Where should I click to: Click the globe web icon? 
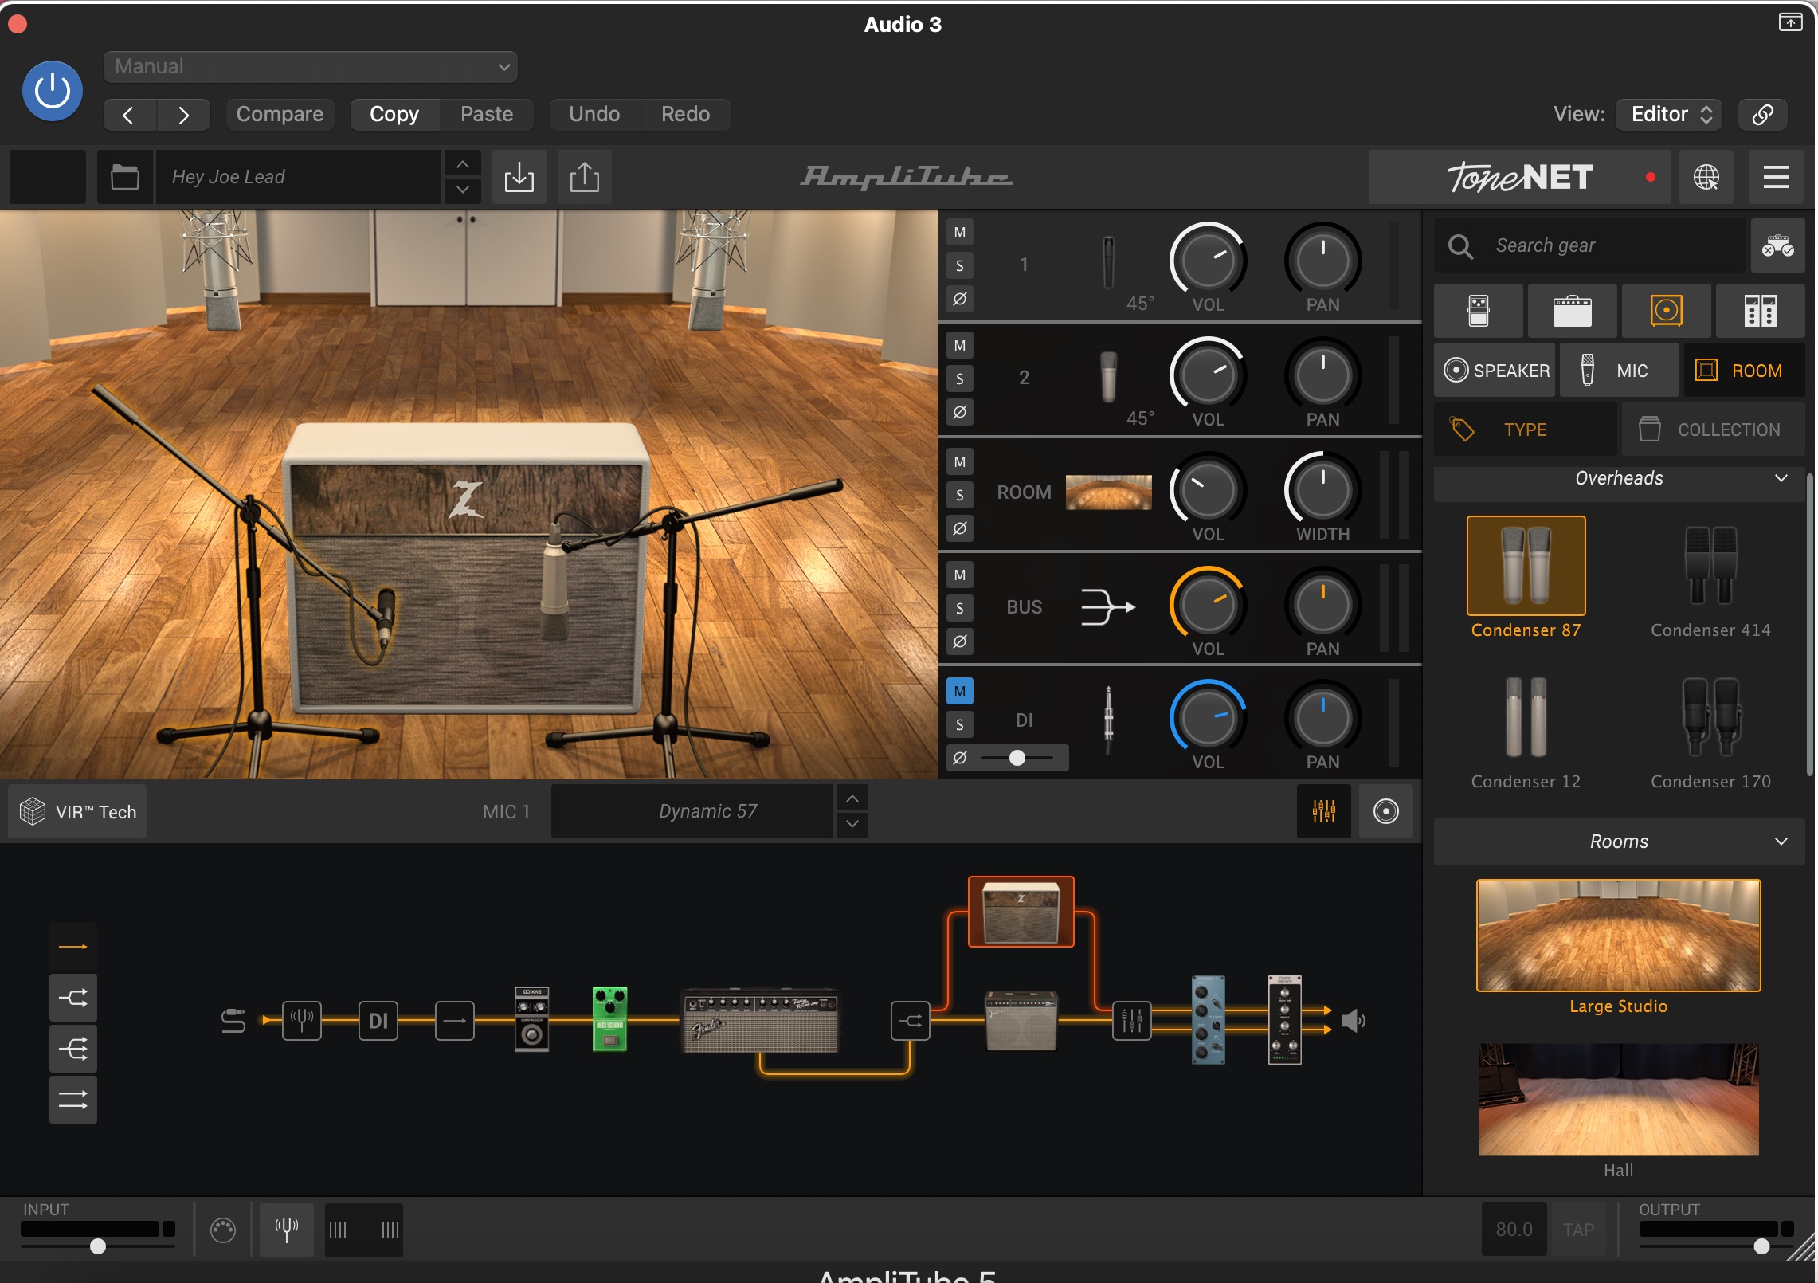(1706, 177)
